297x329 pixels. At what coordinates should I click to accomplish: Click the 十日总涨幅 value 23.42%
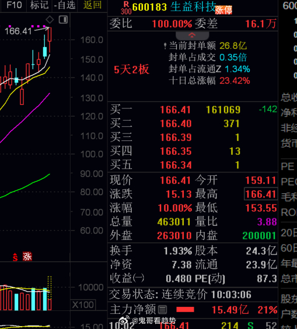coord(235,81)
